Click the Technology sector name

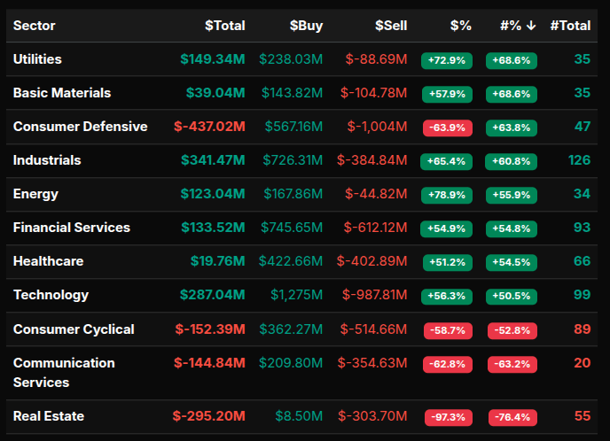51,295
